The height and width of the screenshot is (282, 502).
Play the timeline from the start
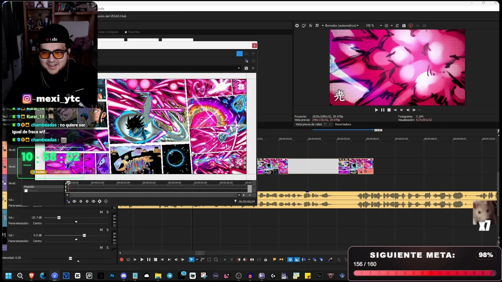tap(135, 260)
